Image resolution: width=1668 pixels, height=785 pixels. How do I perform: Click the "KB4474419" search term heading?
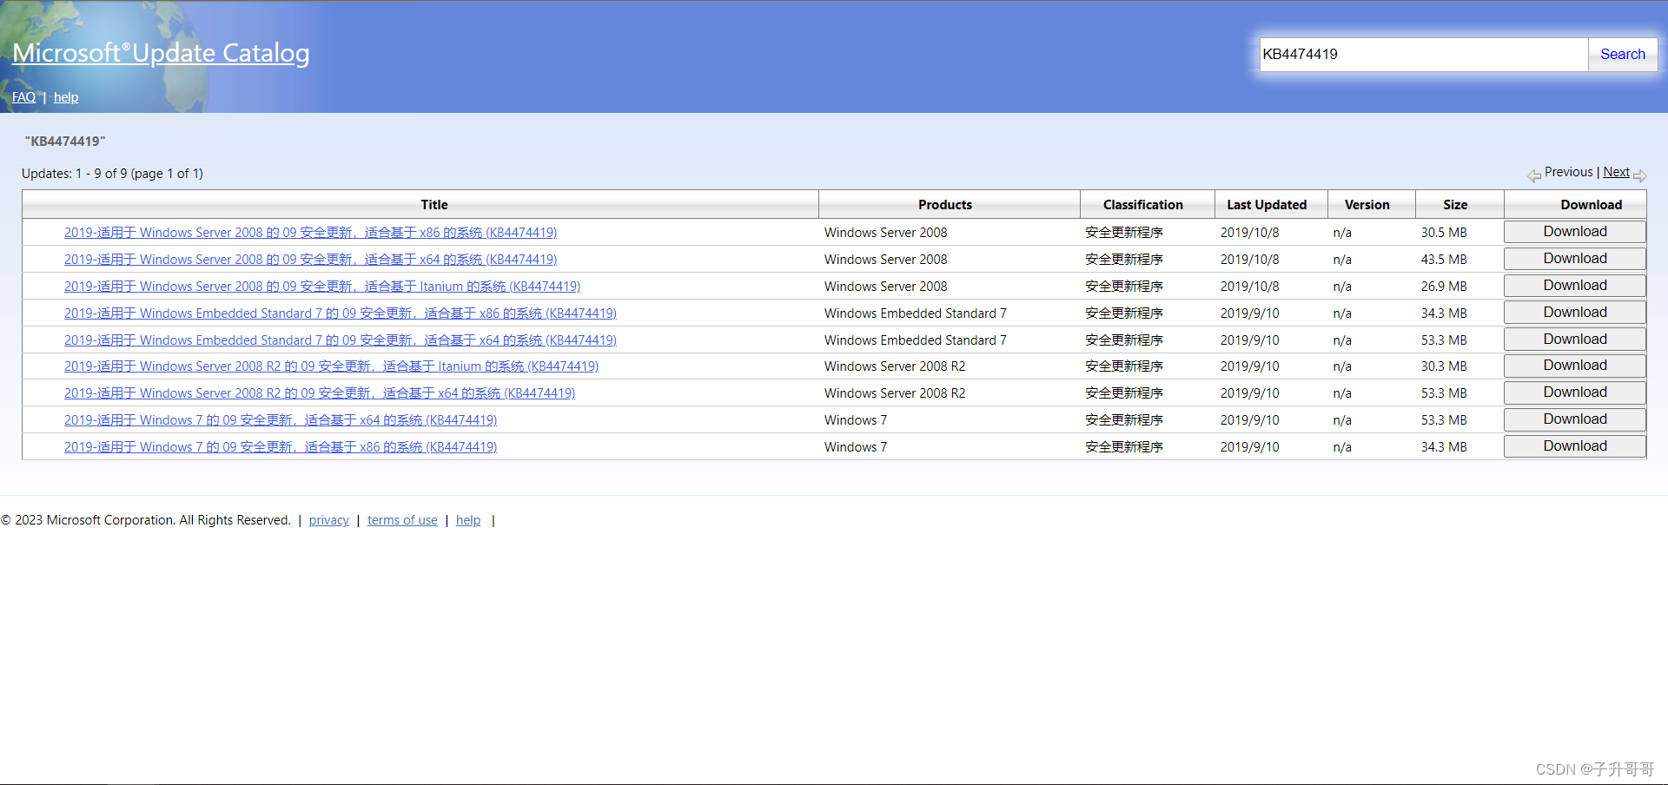(65, 141)
